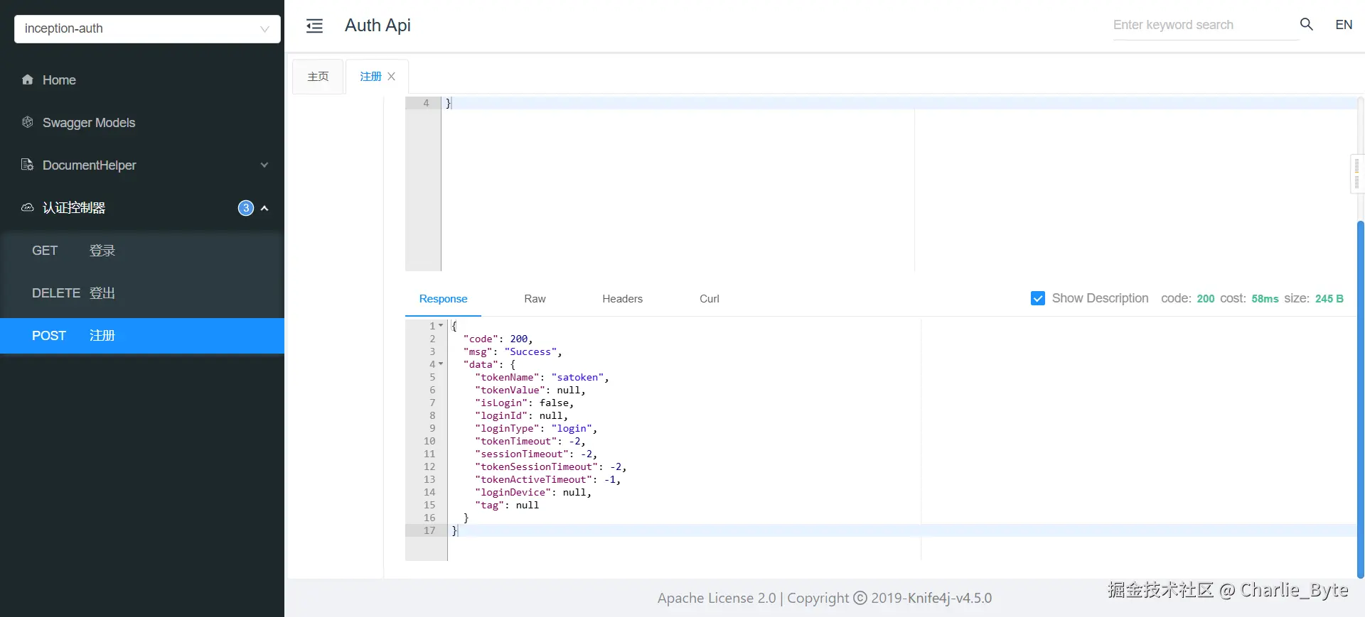Open the Headers response tab
The height and width of the screenshot is (617, 1365).
pyautogui.click(x=622, y=299)
